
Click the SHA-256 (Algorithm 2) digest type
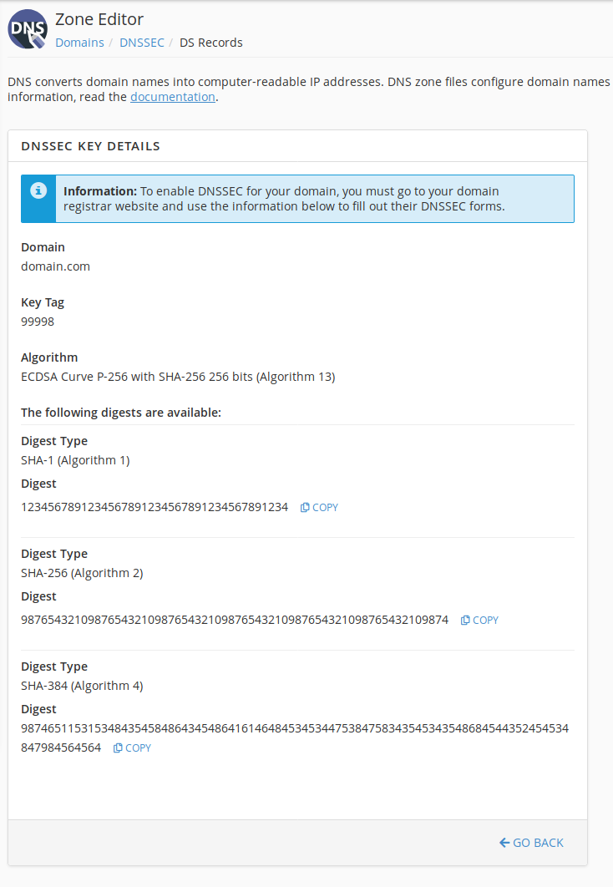coord(82,573)
